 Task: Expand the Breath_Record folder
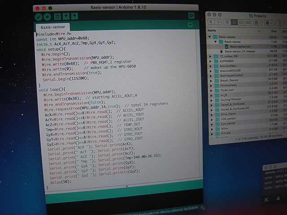pyautogui.click(x=211, y=81)
